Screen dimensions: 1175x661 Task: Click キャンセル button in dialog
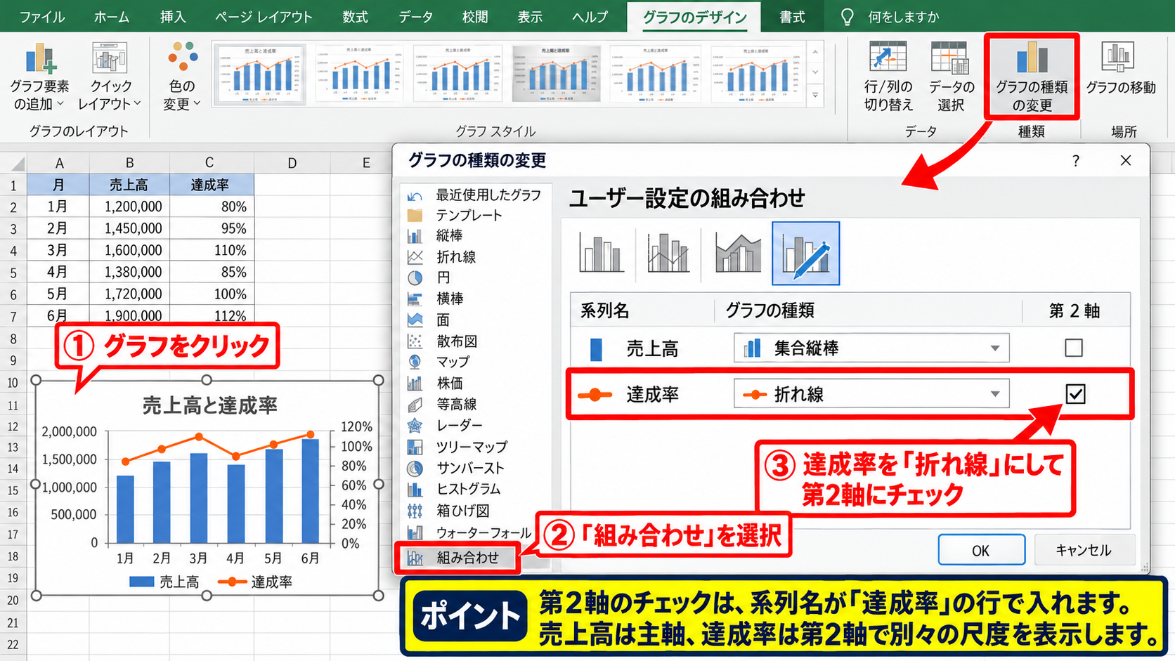1084,550
